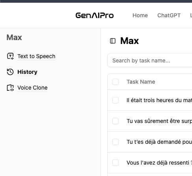Click task 'Il était trois heures du mat'

(159, 100)
